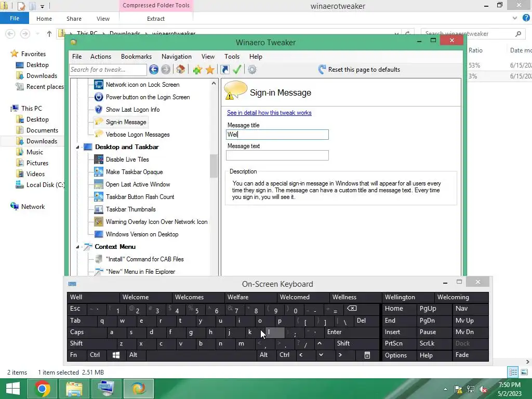Click Fade key on On-Screen Keyboard
Image resolution: width=532 pixels, height=399 pixels.
click(471, 355)
